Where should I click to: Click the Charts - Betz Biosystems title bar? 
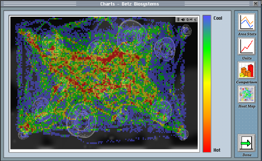pyautogui.click(x=129, y=4)
